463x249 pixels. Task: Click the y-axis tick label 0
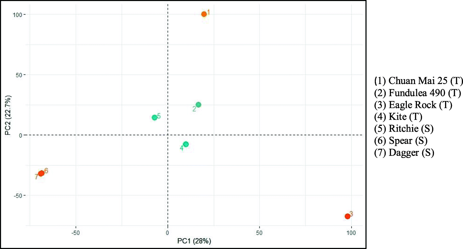[x=21, y=135]
